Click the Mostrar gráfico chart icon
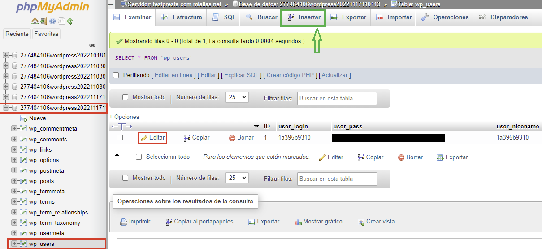 298,222
